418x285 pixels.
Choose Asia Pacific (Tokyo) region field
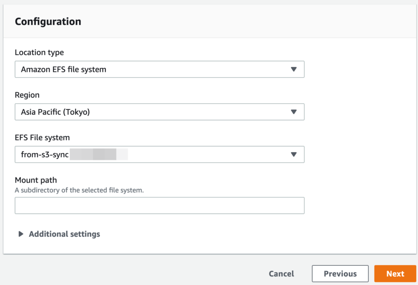159,112
